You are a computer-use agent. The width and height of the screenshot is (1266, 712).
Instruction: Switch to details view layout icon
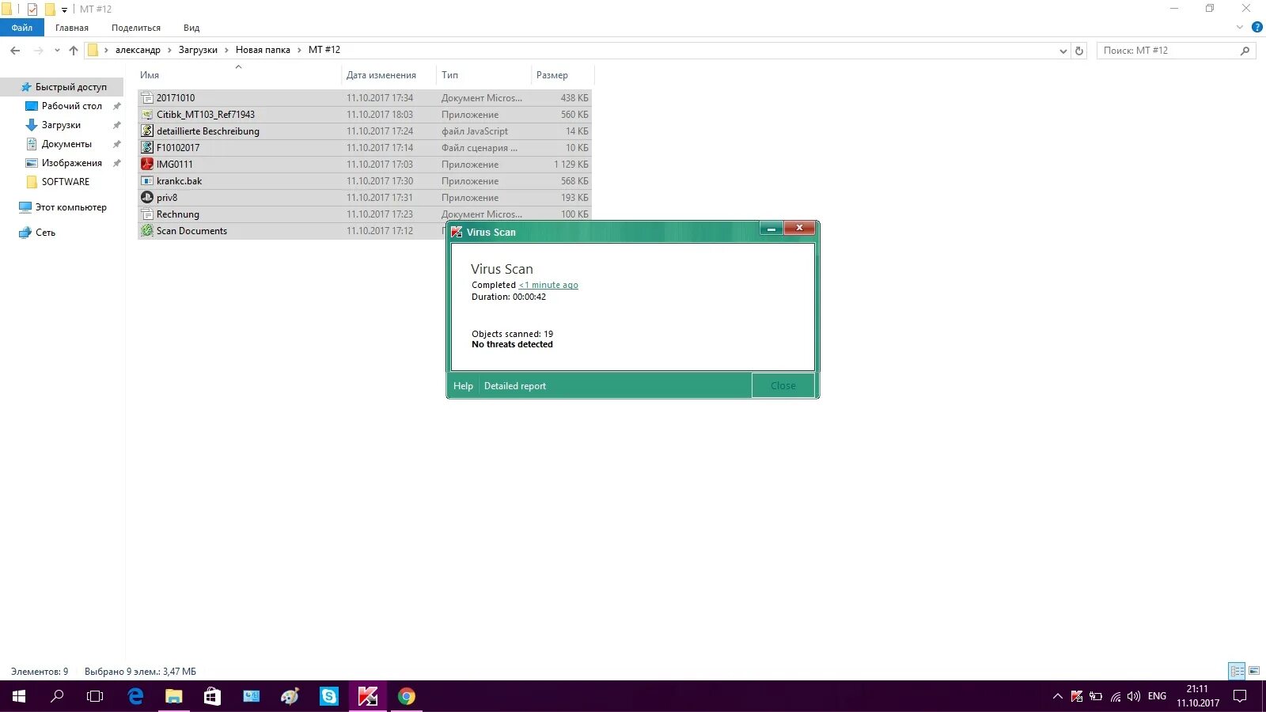1237,671
